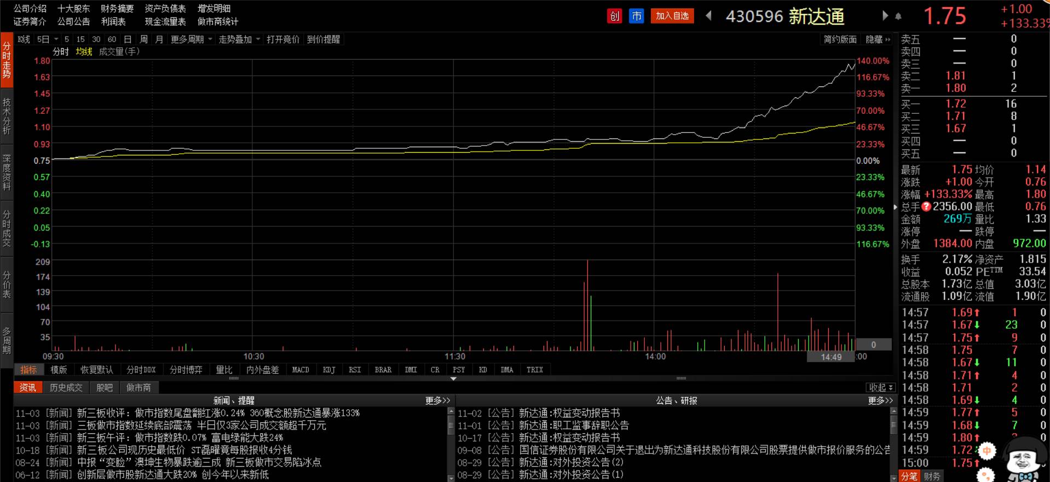Click the 中 input method bubble icon
This screenshot has height=482, width=1050.
986,451
